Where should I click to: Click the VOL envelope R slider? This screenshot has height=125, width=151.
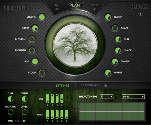tap(62, 98)
